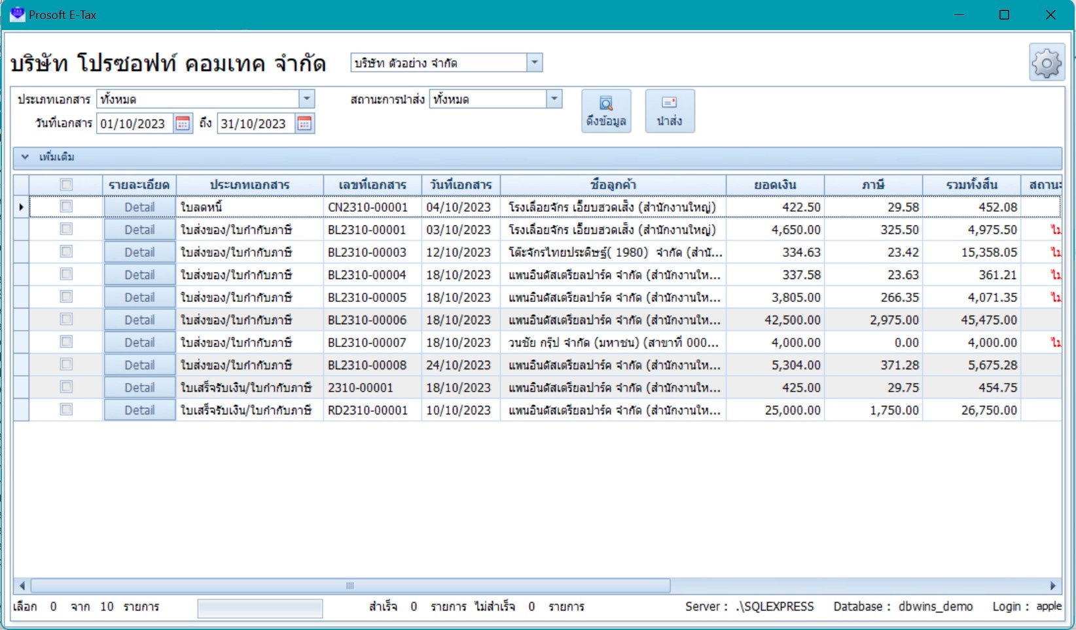This screenshot has height=630, width=1076.
Task: Check the row for BL2310-00006
Action: click(x=66, y=320)
